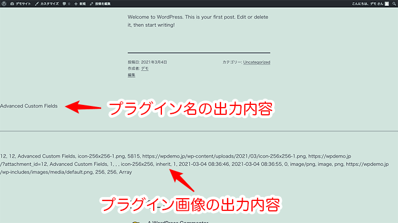
Task: Open 投稿を編集 in admin bar
Action: coord(100,3)
